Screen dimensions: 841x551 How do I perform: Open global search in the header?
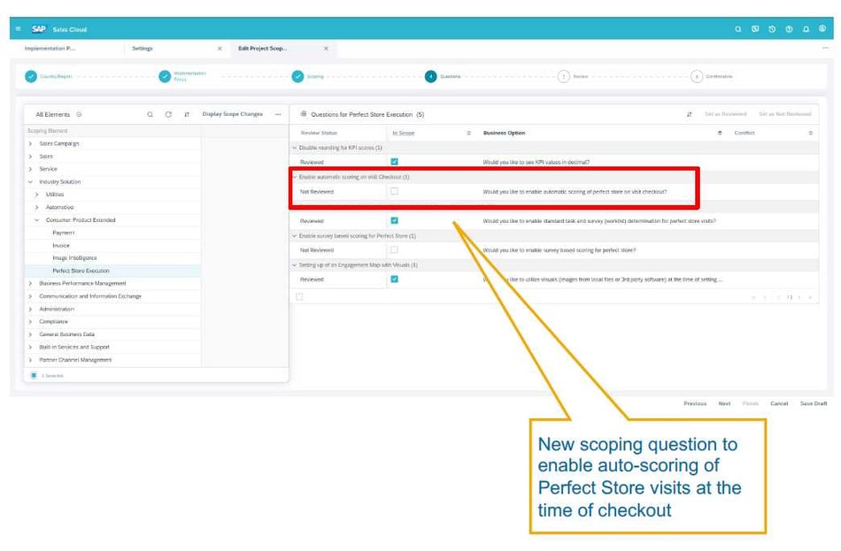tap(738, 29)
